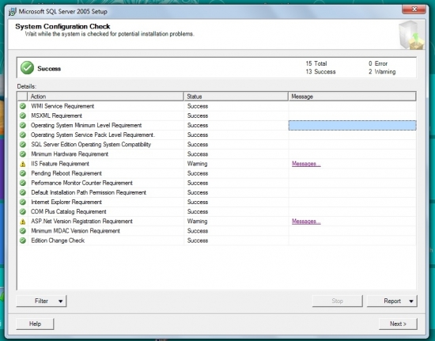
Task: Open Messages link for ASP.Net Version Registration
Action: click(x=306, y=222)
